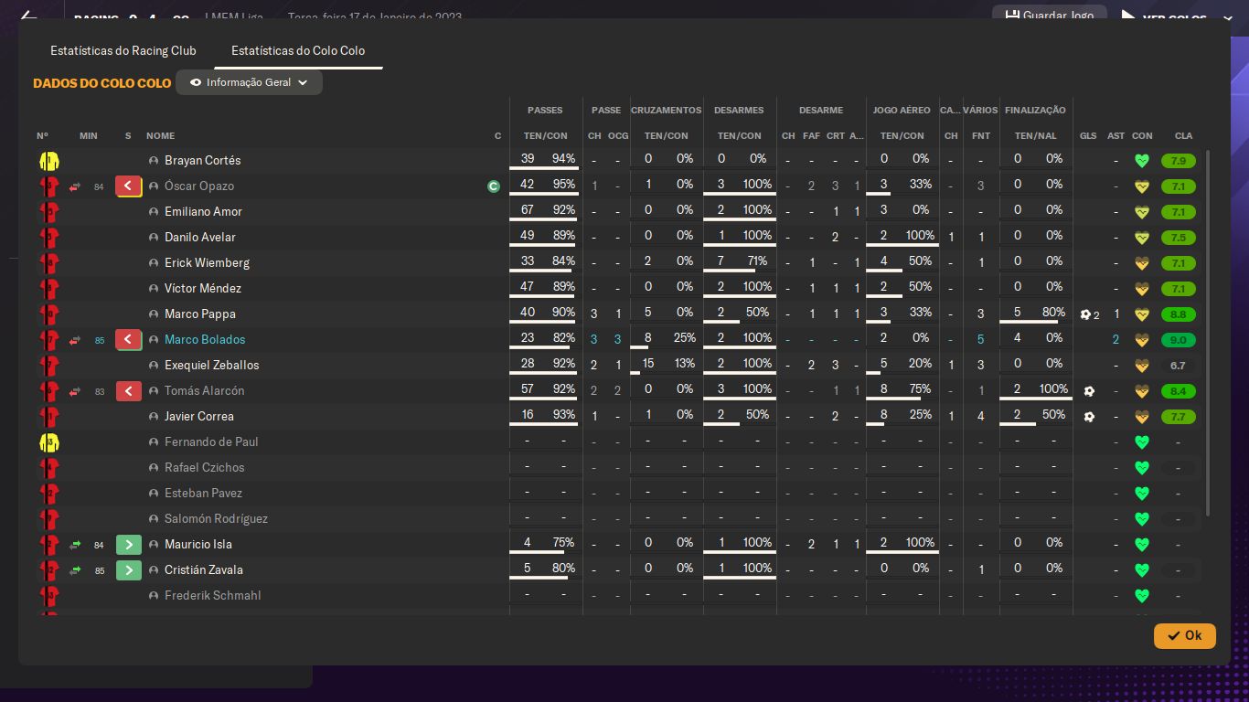1249x702 pixels.
Task: Open the Informação Geral dropdown
Action: point(249,82)
